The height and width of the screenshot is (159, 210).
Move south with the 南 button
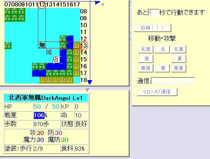pos(162,68)
